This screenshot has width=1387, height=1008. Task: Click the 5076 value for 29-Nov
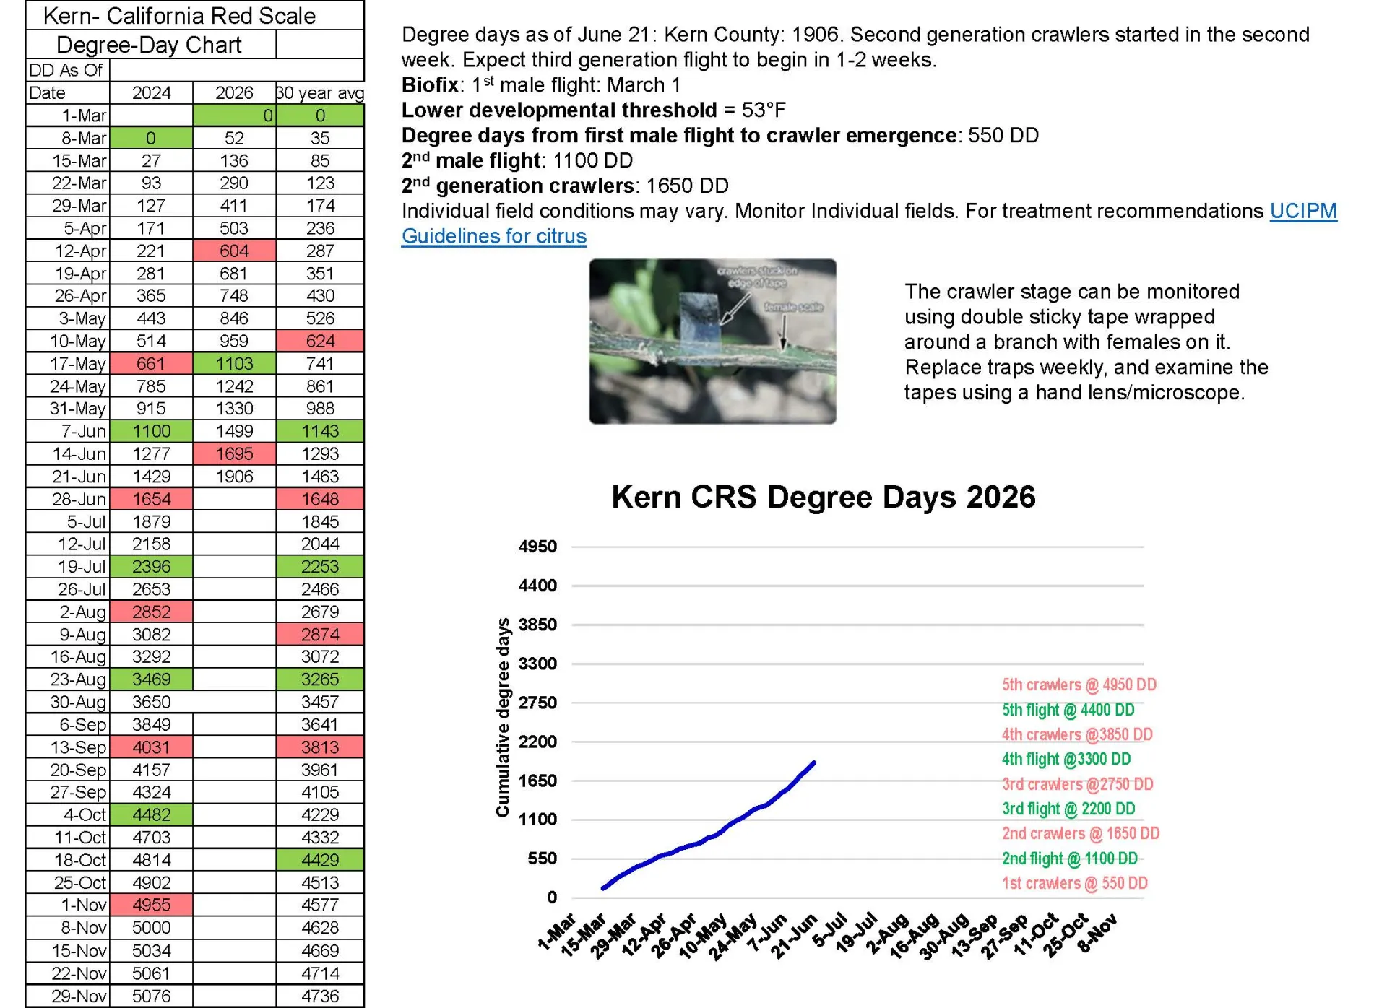point(151,996)
